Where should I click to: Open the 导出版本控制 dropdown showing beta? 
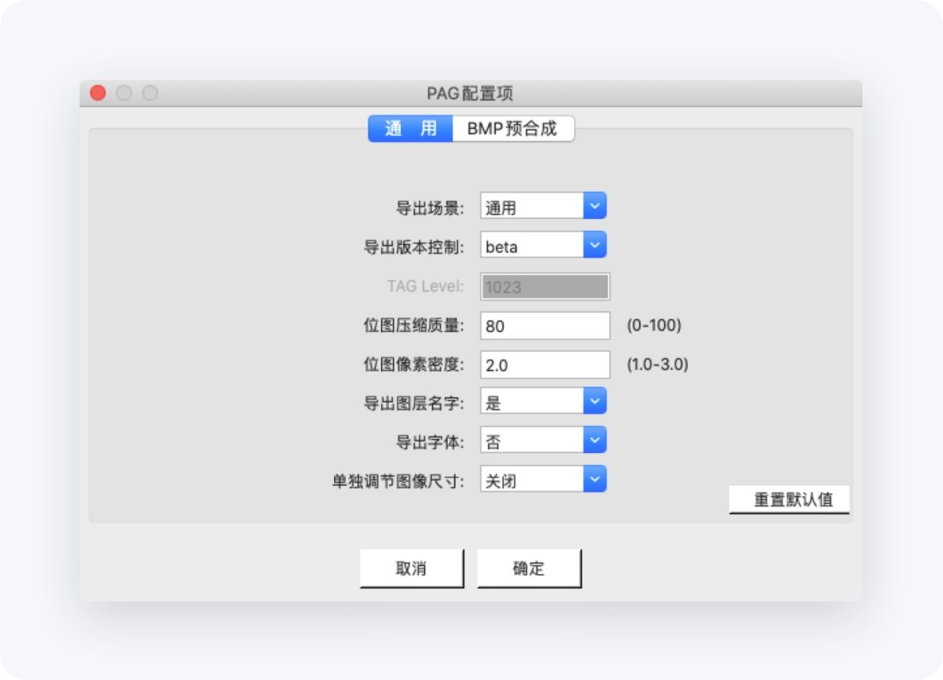coord(544,246)
